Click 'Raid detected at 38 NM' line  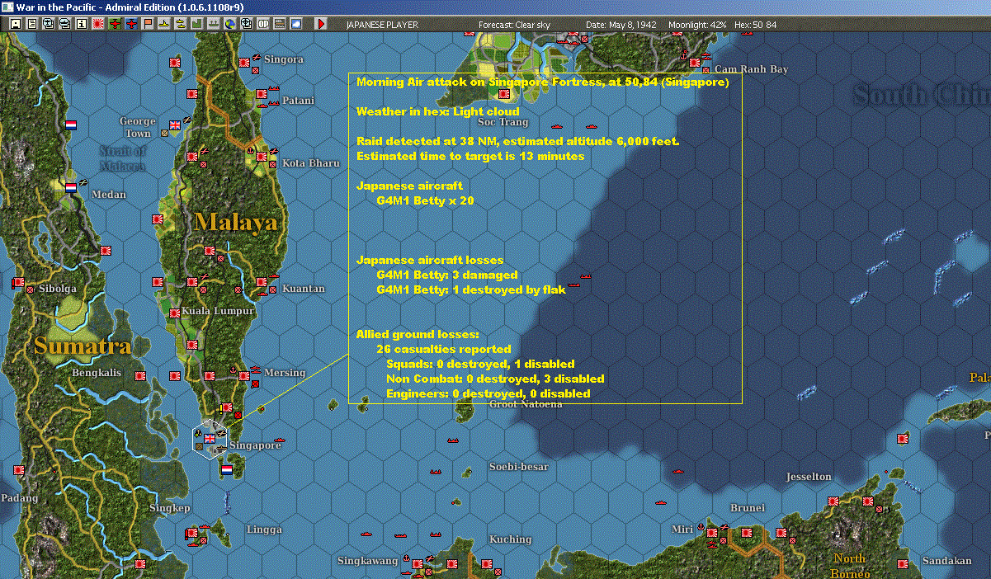[518, 141]
